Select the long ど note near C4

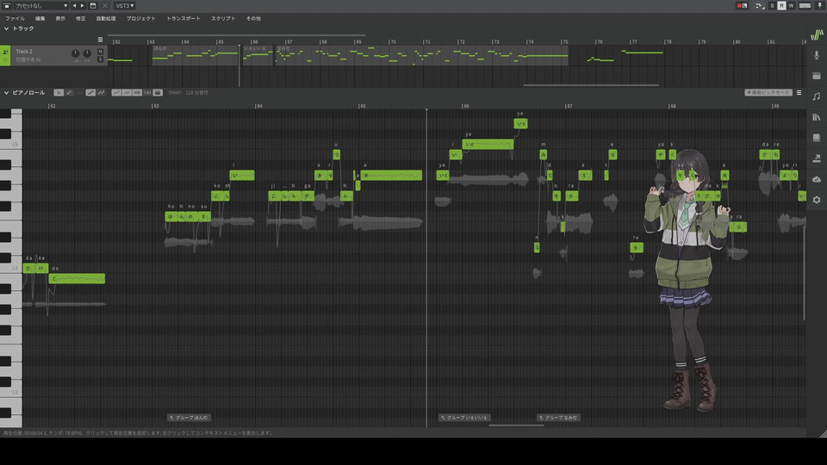(77, 278)
